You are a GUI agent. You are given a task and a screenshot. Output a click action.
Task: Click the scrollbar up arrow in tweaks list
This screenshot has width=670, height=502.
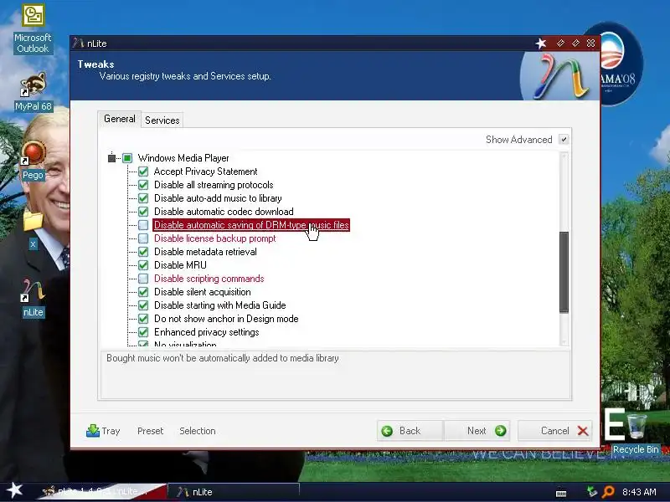(564, 157)
